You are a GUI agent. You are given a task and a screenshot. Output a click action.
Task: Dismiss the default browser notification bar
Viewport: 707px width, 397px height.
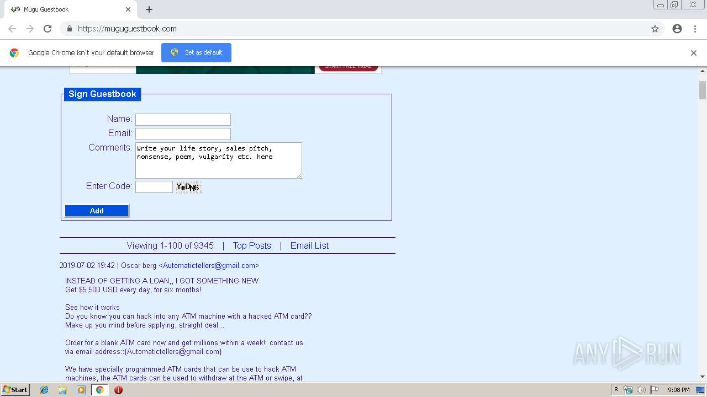pos(694,53)
